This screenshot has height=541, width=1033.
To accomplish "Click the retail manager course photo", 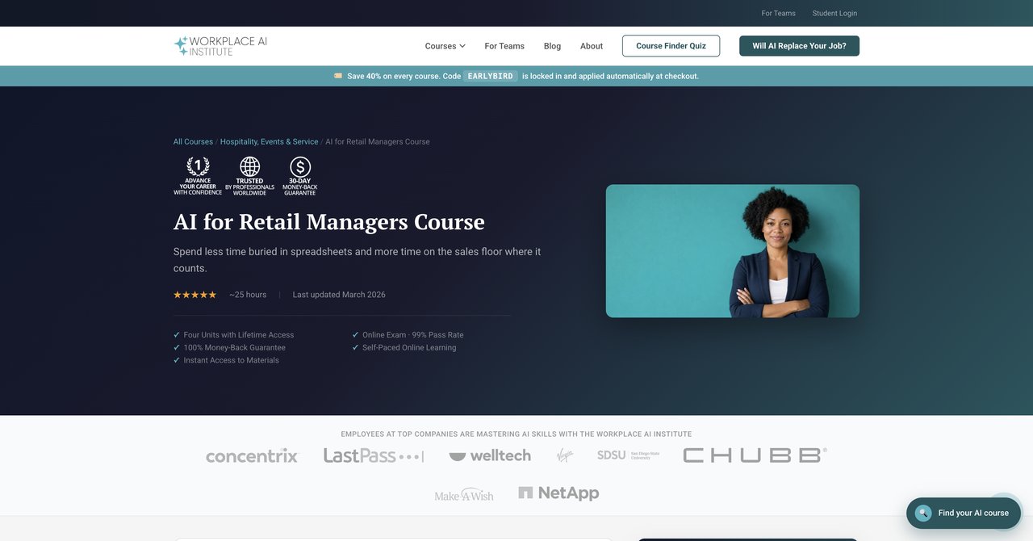I will (733, 251).
